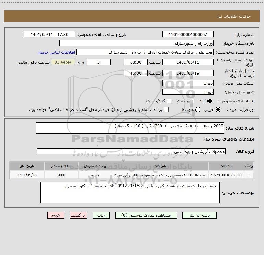Click the announcement date field 1401/05/11 - 17:30
The image size is (264, 255).
49,35
